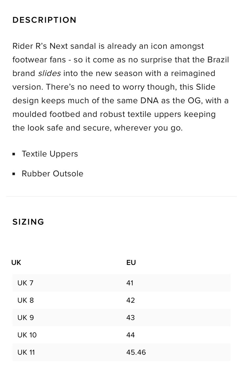Click the EU size 42 cell
243x382 pixels.
[x=130, y=300]
